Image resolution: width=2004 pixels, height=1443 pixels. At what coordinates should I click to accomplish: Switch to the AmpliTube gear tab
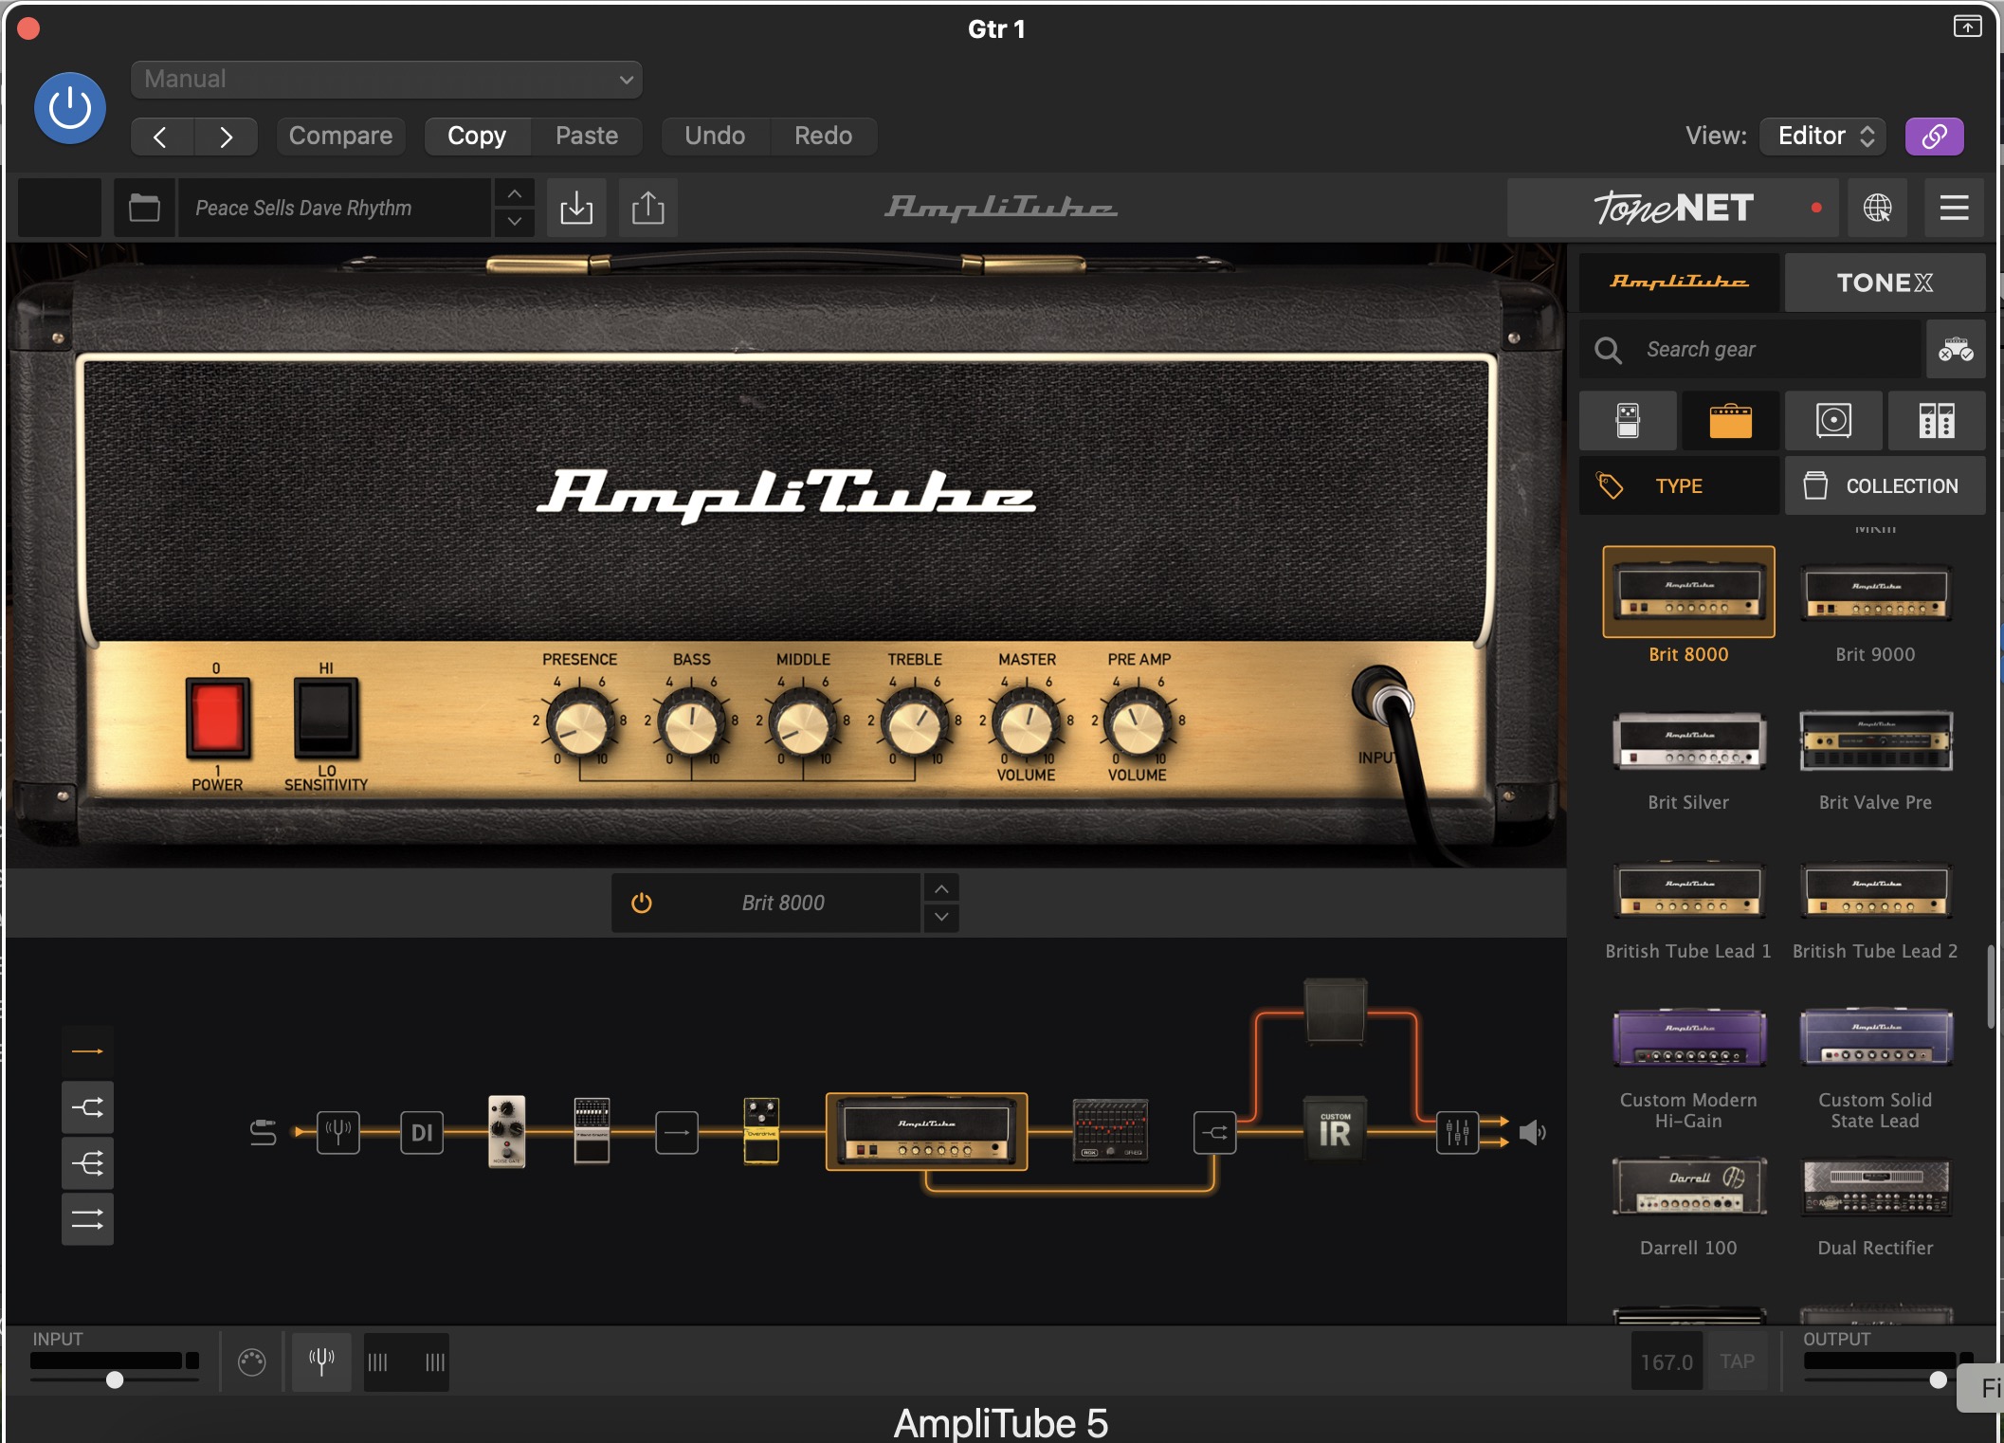pos(1679,283)
